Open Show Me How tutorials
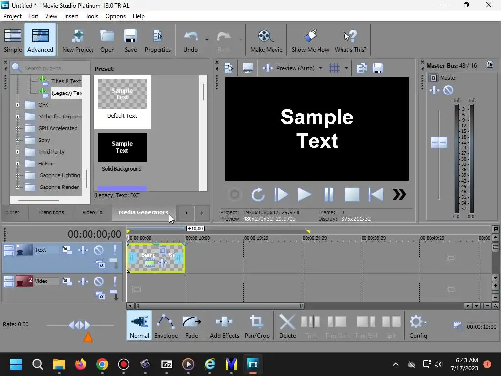501x376 pixels. click(x=310, y=40)
